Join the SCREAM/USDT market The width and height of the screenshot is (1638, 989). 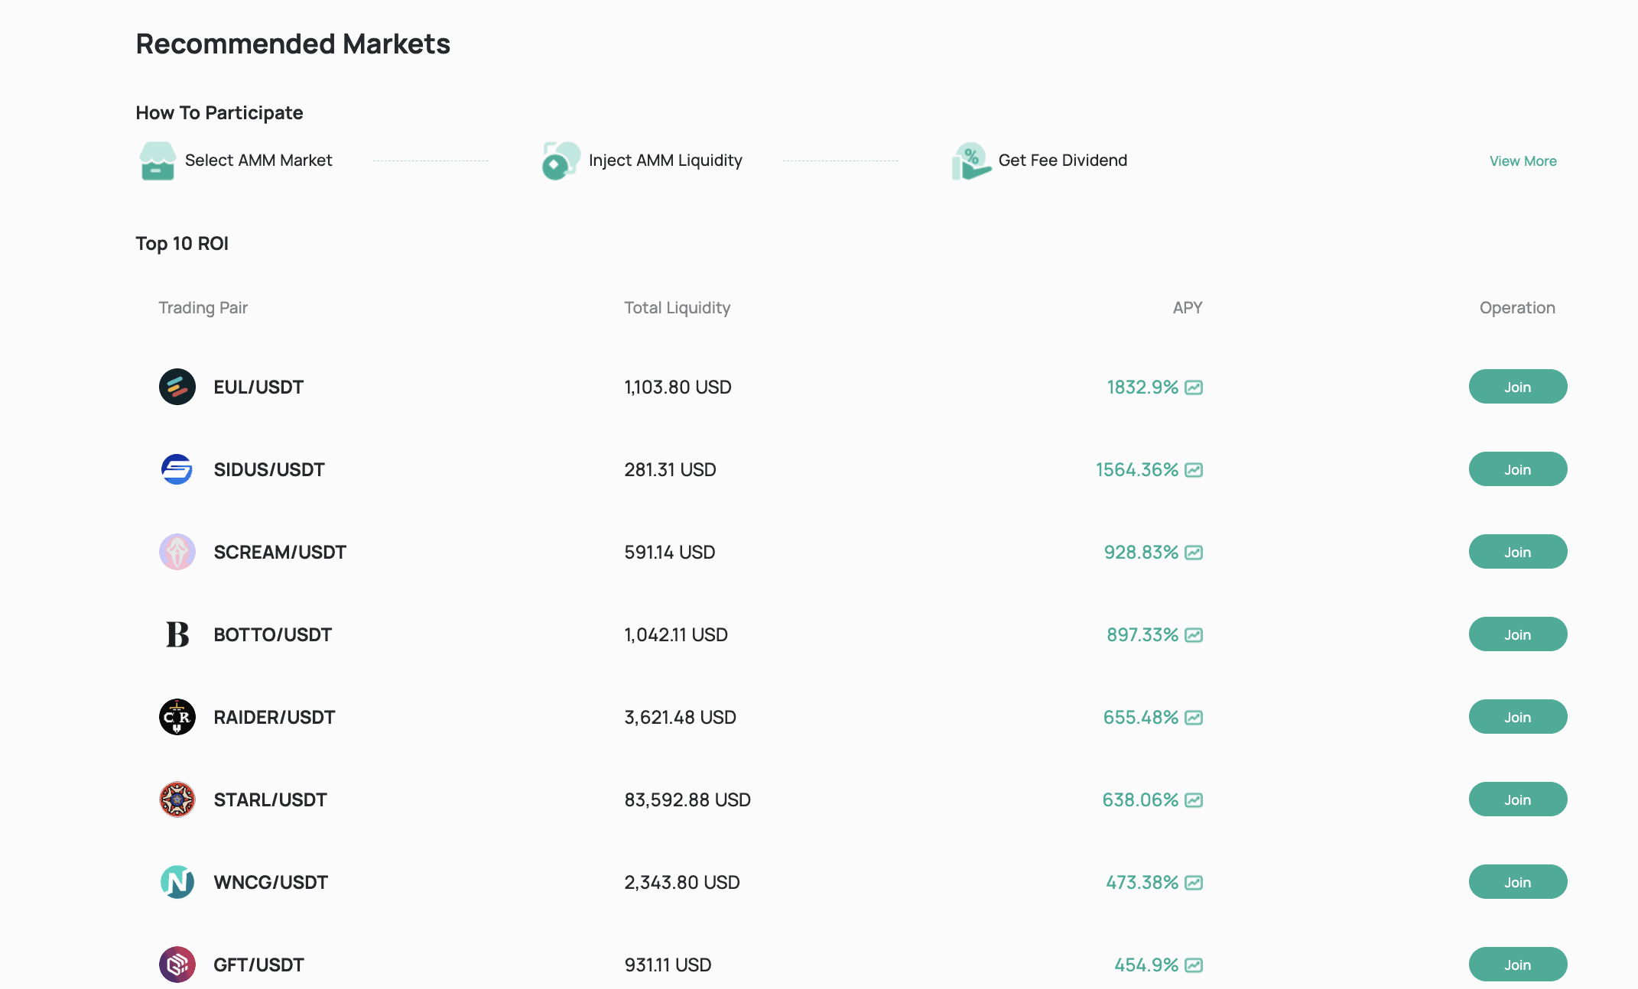(x=1517, y=552)
